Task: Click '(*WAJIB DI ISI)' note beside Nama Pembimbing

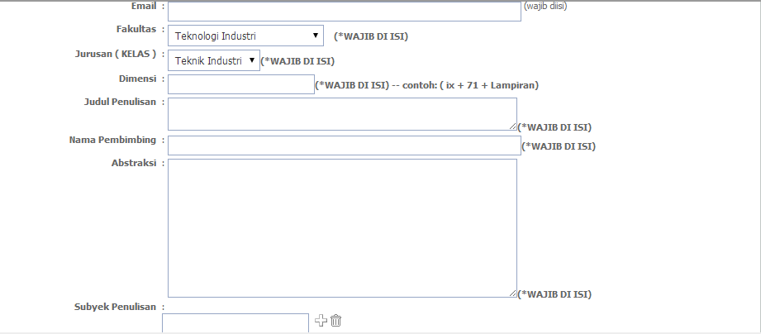Action: 559,146
